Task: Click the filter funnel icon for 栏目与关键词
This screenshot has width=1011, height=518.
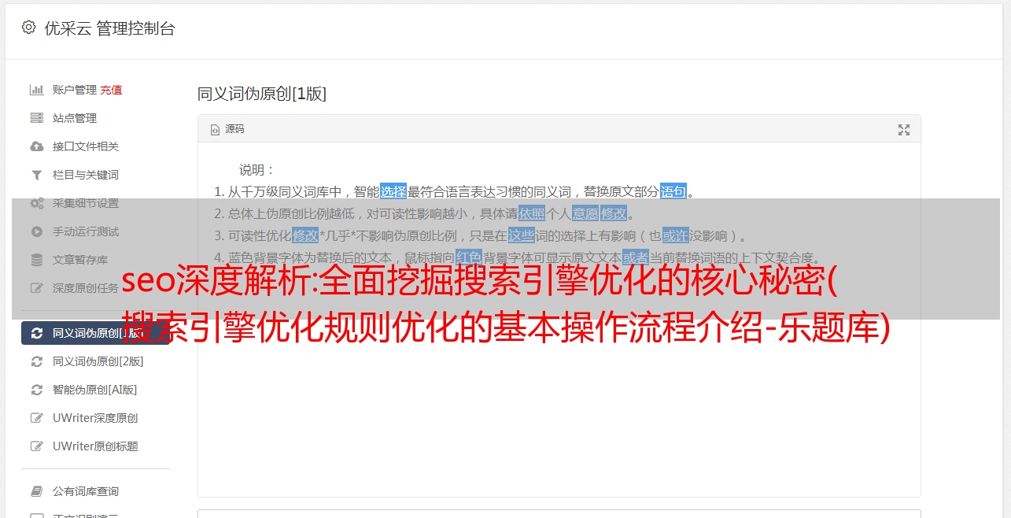Action: tap(36, 175)
